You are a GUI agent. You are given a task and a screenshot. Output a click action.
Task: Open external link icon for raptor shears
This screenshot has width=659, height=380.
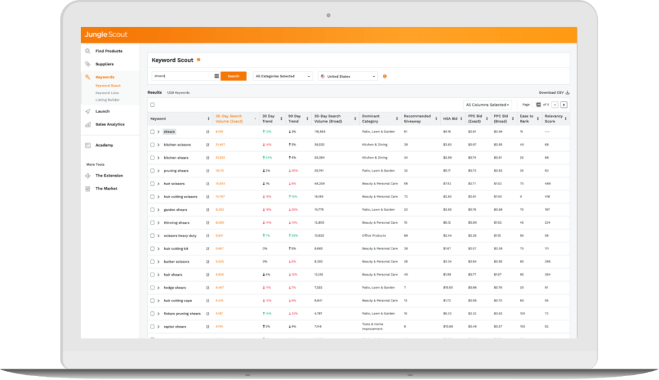point(208,327)
